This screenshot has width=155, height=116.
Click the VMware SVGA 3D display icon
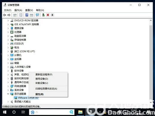[x=15, y=98]
